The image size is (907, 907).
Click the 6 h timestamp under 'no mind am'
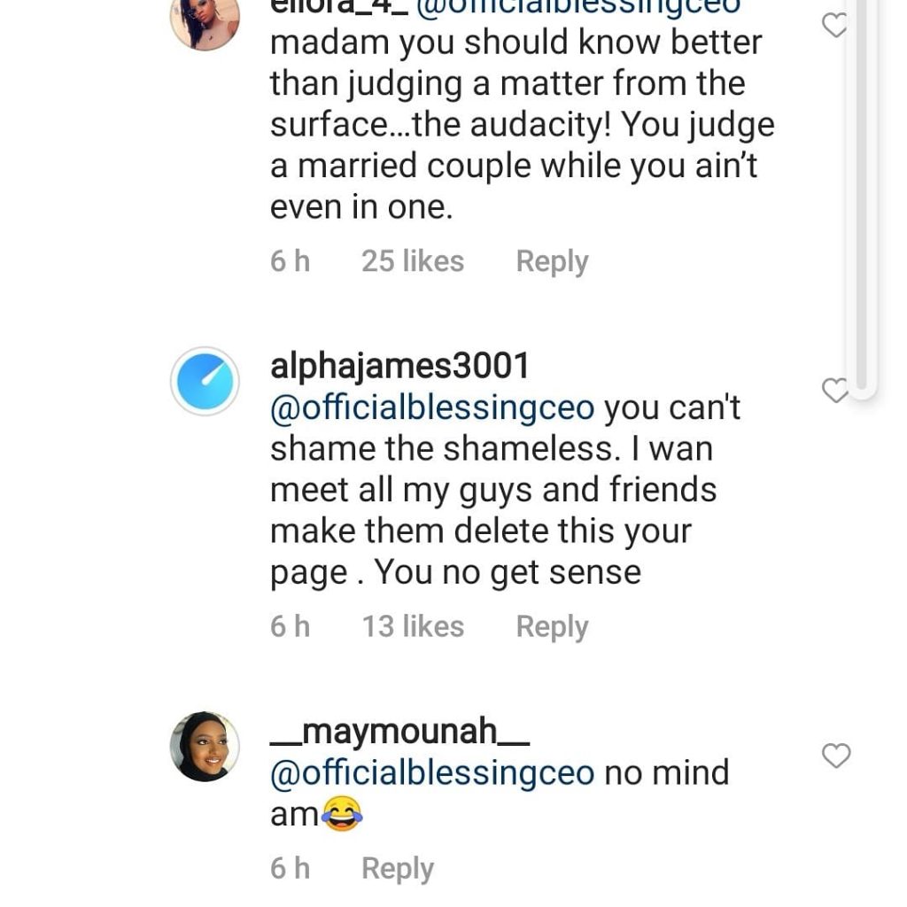pyautogui.click(x=290, y=869)
